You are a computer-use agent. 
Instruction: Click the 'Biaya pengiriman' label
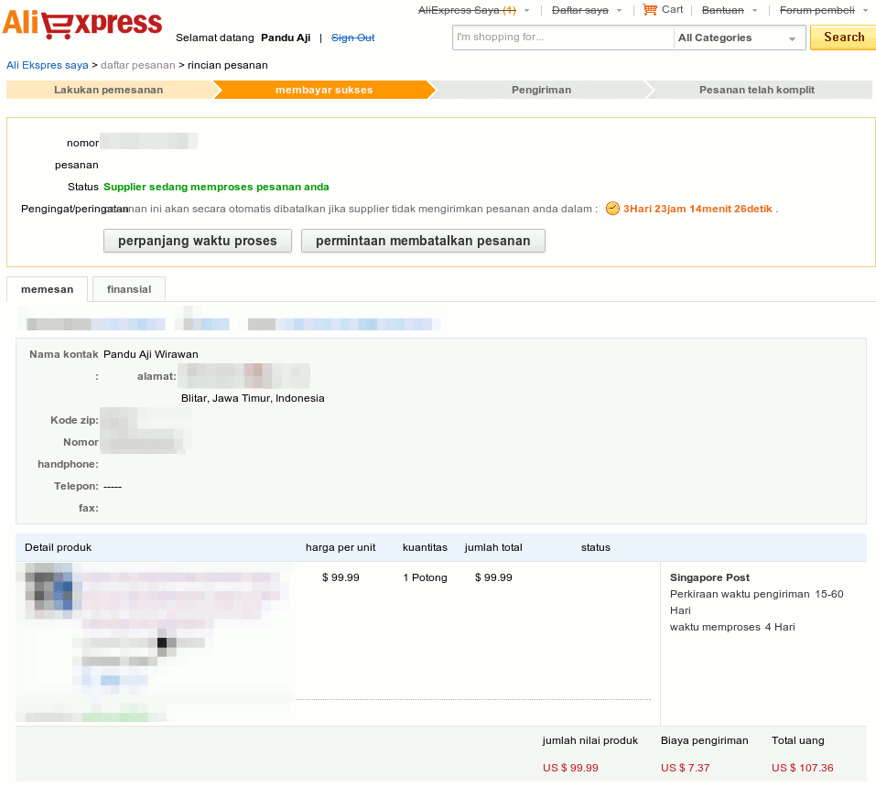tap(705, 740)
